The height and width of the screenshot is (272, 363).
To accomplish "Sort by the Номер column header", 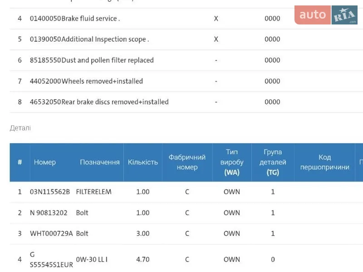I will (x=45, y=162).
